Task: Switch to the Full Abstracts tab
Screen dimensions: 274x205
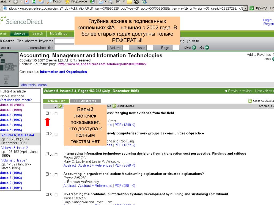Action: [x=85, y=101]
